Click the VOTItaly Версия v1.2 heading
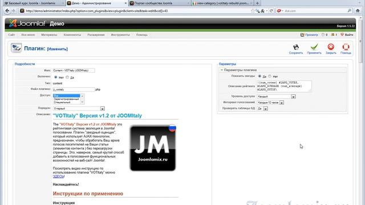 (x=98, y=116)
